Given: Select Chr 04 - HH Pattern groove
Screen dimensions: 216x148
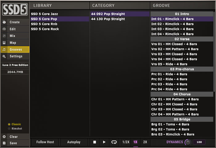Looking at the screenshot, I should point(182,114).
